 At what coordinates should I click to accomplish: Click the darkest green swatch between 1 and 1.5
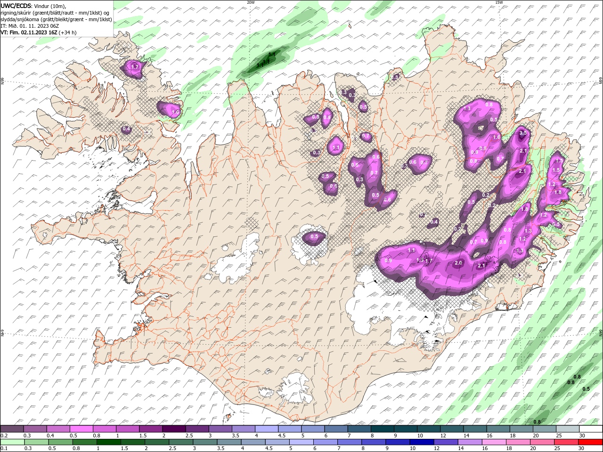[108, 442]
